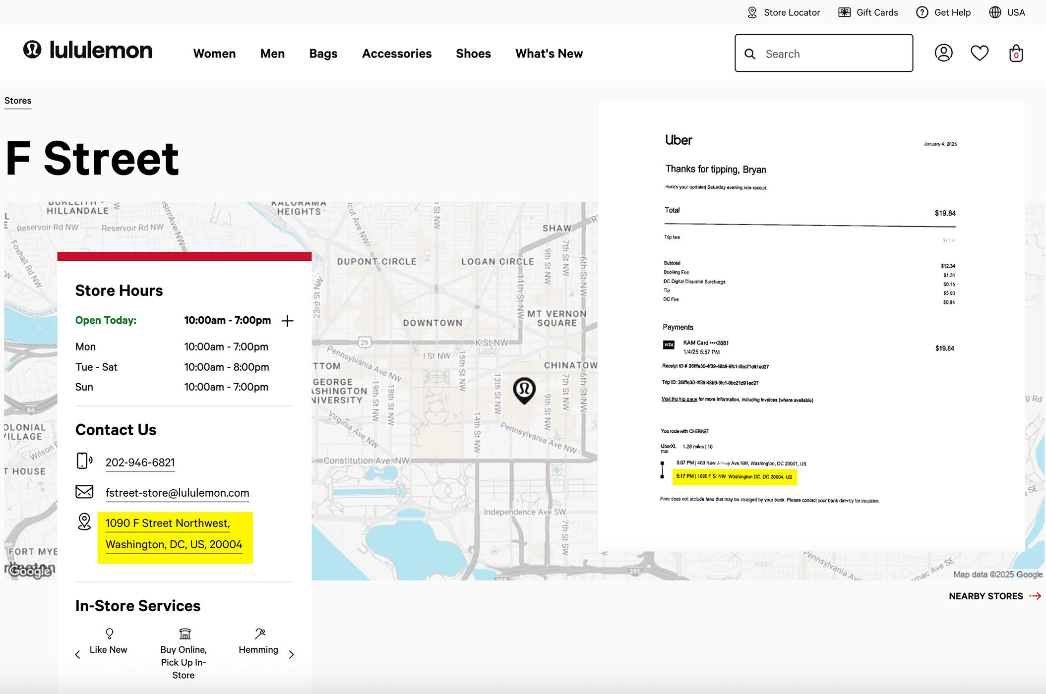1046x694 pixels.
Task: Click the Store Locator pin icon
Action: point(752,12)
